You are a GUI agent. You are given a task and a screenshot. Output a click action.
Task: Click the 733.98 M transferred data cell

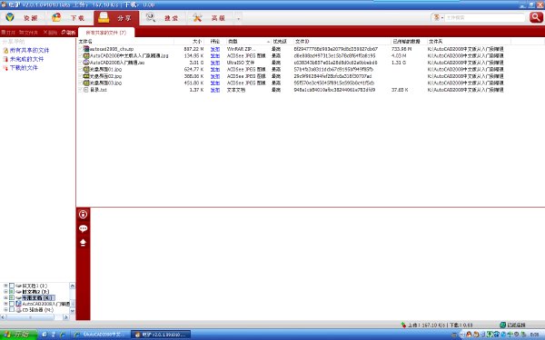click(x=401, y=49)
